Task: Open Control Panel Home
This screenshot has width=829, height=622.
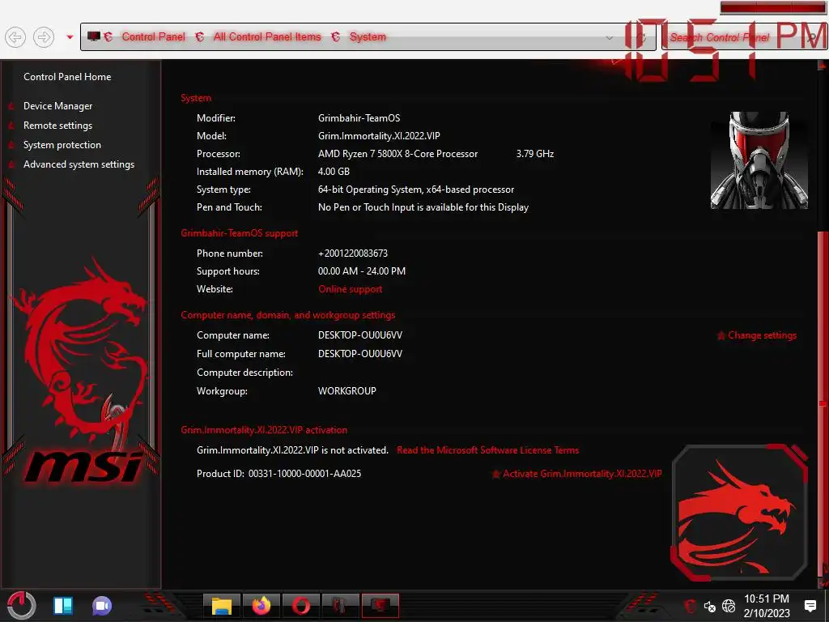Action: 67,77
